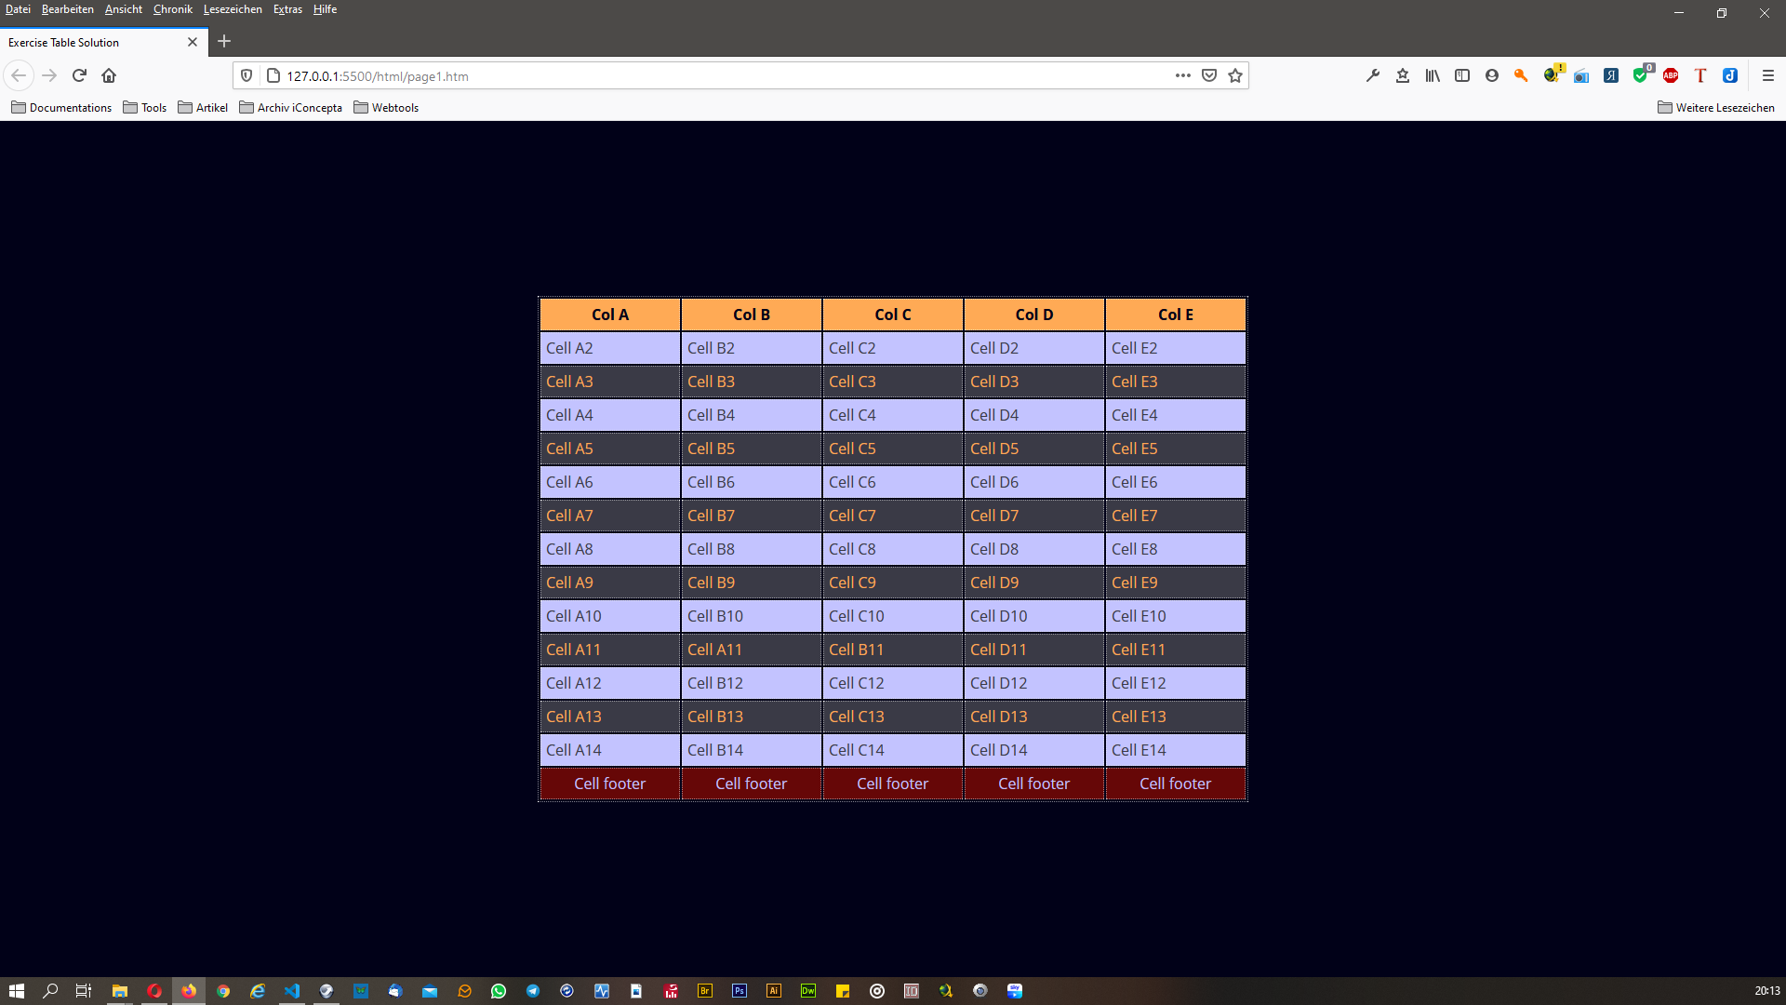Image resolution: width=1786 pixels, height=1005 pixels.
Task: Bookmark this page with the star icon
Action: [x=1235, y=75]
